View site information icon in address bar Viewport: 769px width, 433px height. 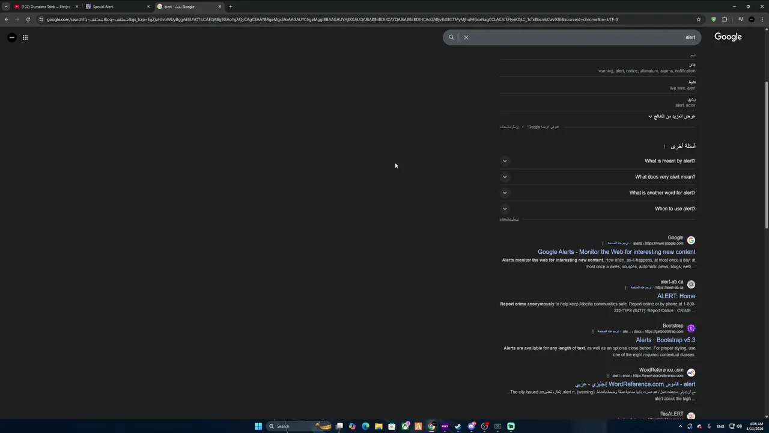point(41,19)
